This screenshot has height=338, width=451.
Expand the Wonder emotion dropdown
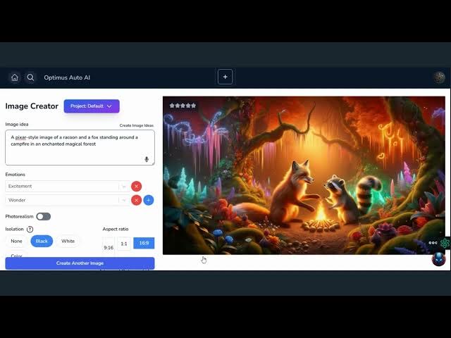[124, 200]
